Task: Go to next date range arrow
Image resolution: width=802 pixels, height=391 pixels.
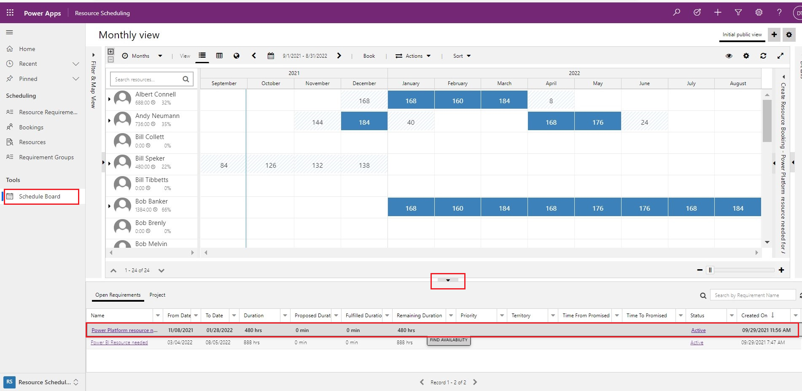Action: [339, 56]
